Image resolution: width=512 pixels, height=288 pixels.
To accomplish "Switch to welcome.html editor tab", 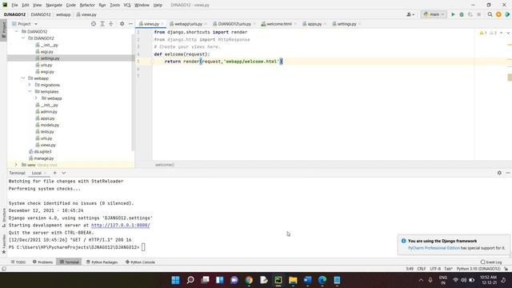I will tap(279, 24).
